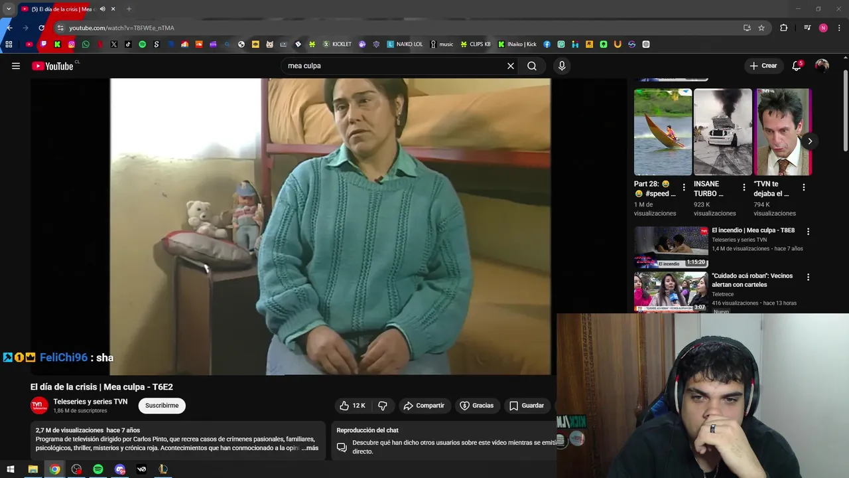Open the KICKLET bookmark
This screenshot has width=849, height=478.
point(337,44)
